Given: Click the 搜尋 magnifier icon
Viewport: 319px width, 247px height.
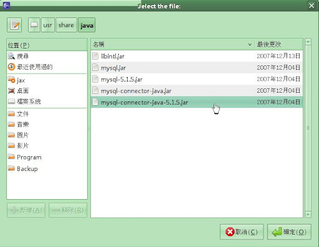Looking at the screenshot, I should [x=11, y=56].
